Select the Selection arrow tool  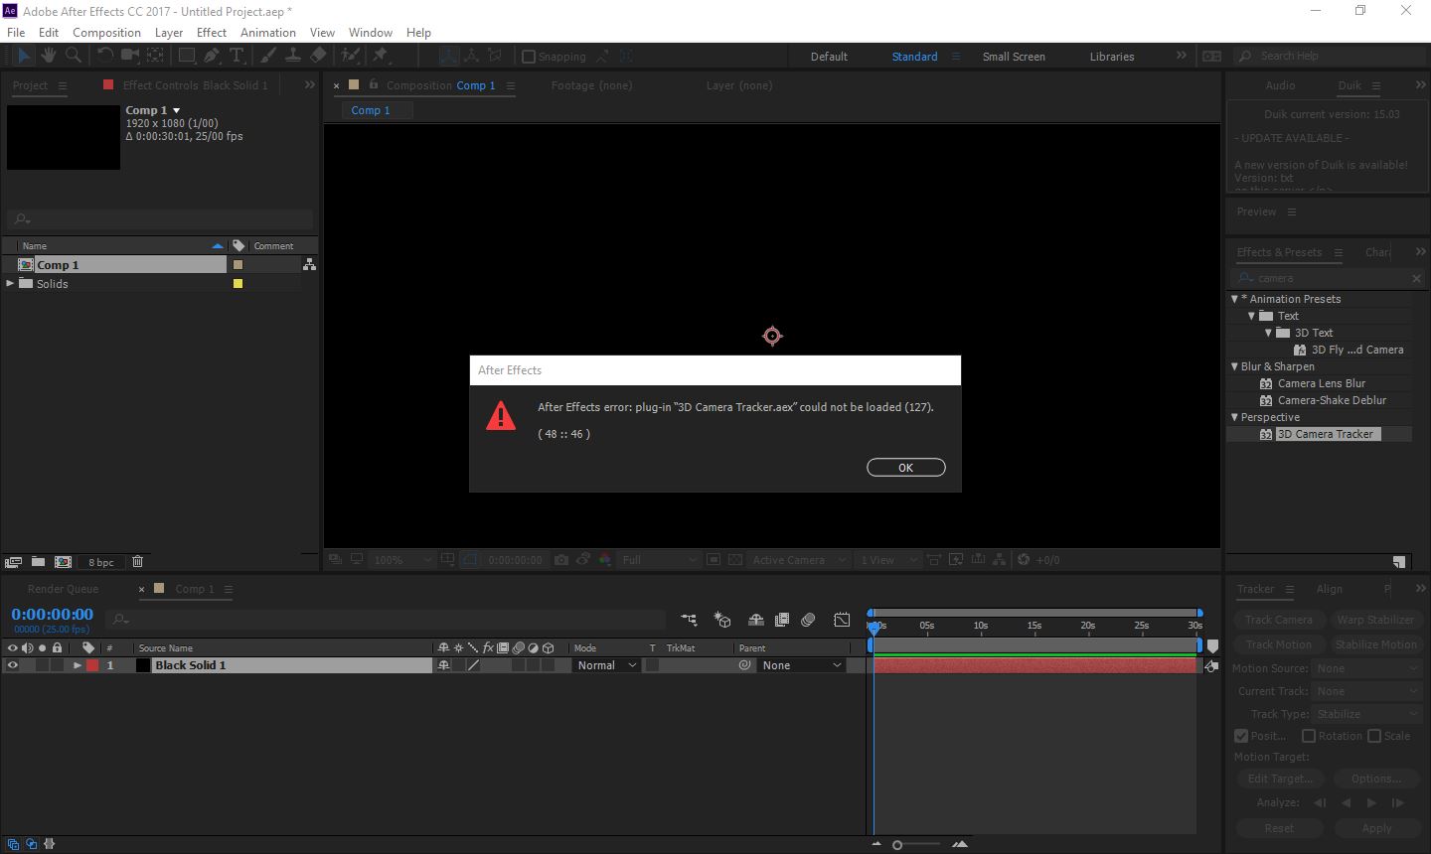coord(24,57)
